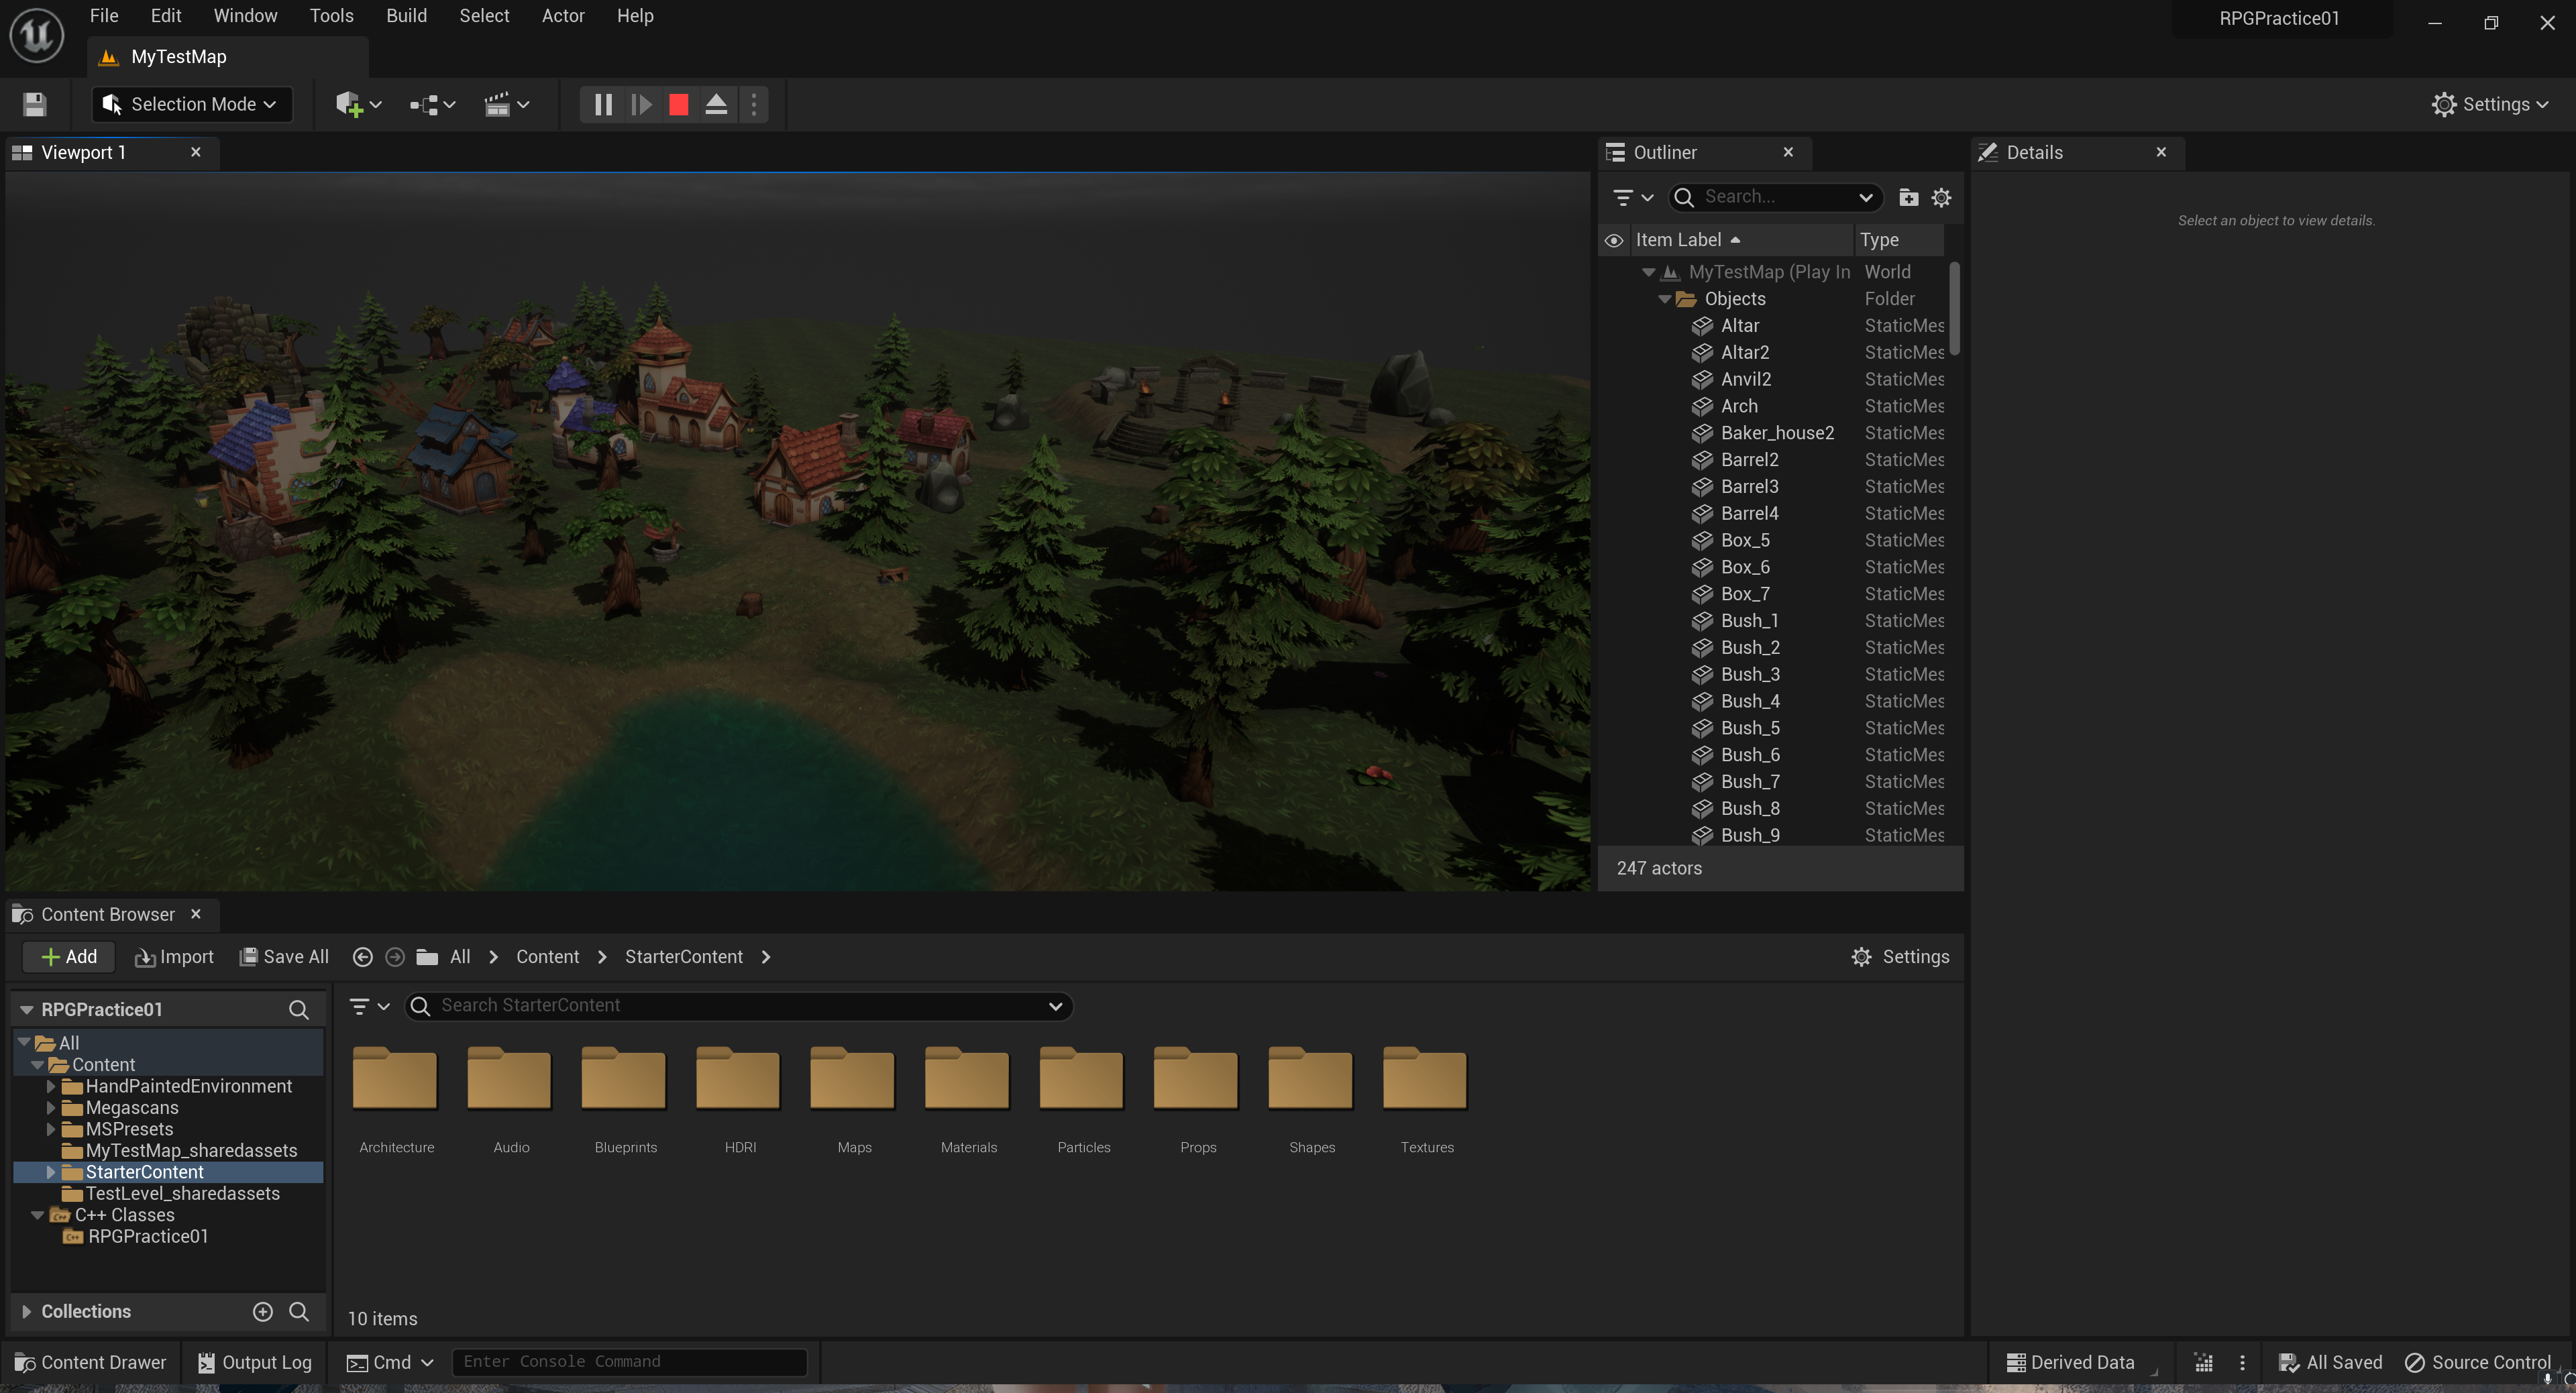Viewport: 2576px width, 1393px height.
Task: Expand the Collections section
Action: [x=27, y=1311]
